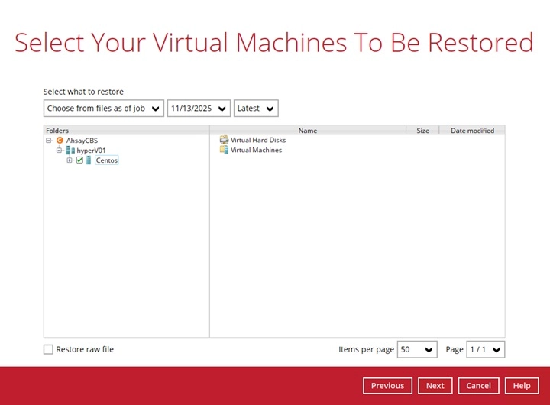The height and width of the screenshot is (405, 550).
Task: Open the 11/13/2025 date dropdown
Action: point(199,109)
